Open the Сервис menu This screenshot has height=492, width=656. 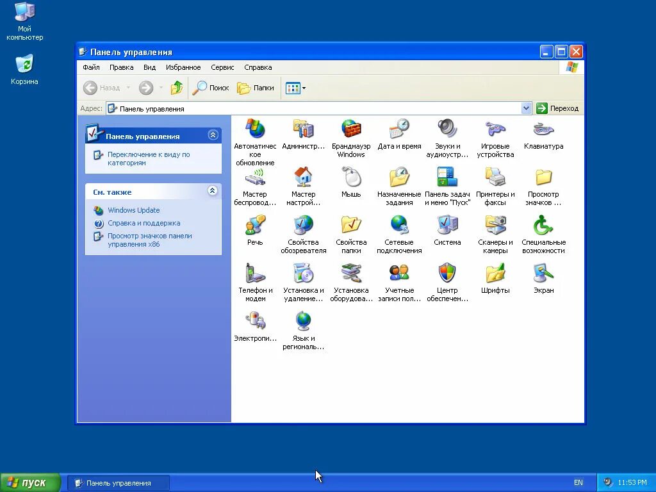pyautogui.click(x=222, y=67)
